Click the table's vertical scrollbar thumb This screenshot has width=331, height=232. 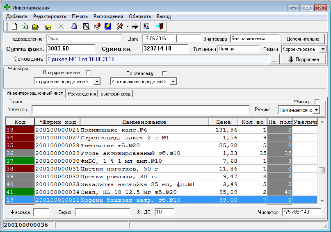pos(322,170)
